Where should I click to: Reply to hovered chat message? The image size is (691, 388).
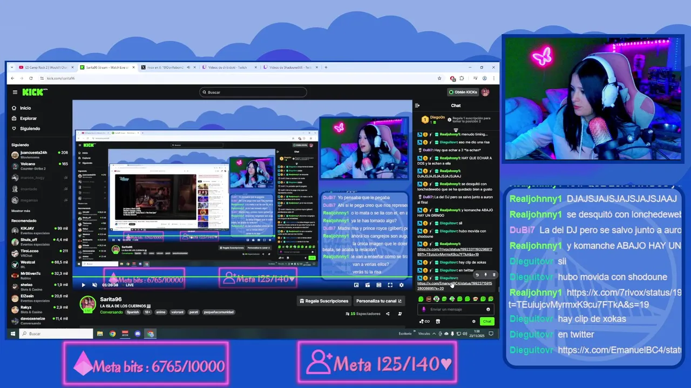tap(477, 275)
